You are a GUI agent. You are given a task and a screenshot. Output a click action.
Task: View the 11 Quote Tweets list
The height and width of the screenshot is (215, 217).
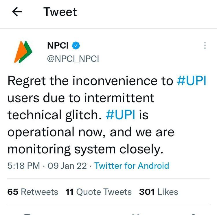(99, 192)
